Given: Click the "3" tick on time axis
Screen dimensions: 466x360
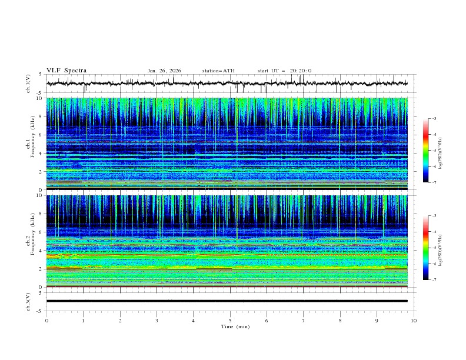Looking at the screenshot, I should [157, 321].
